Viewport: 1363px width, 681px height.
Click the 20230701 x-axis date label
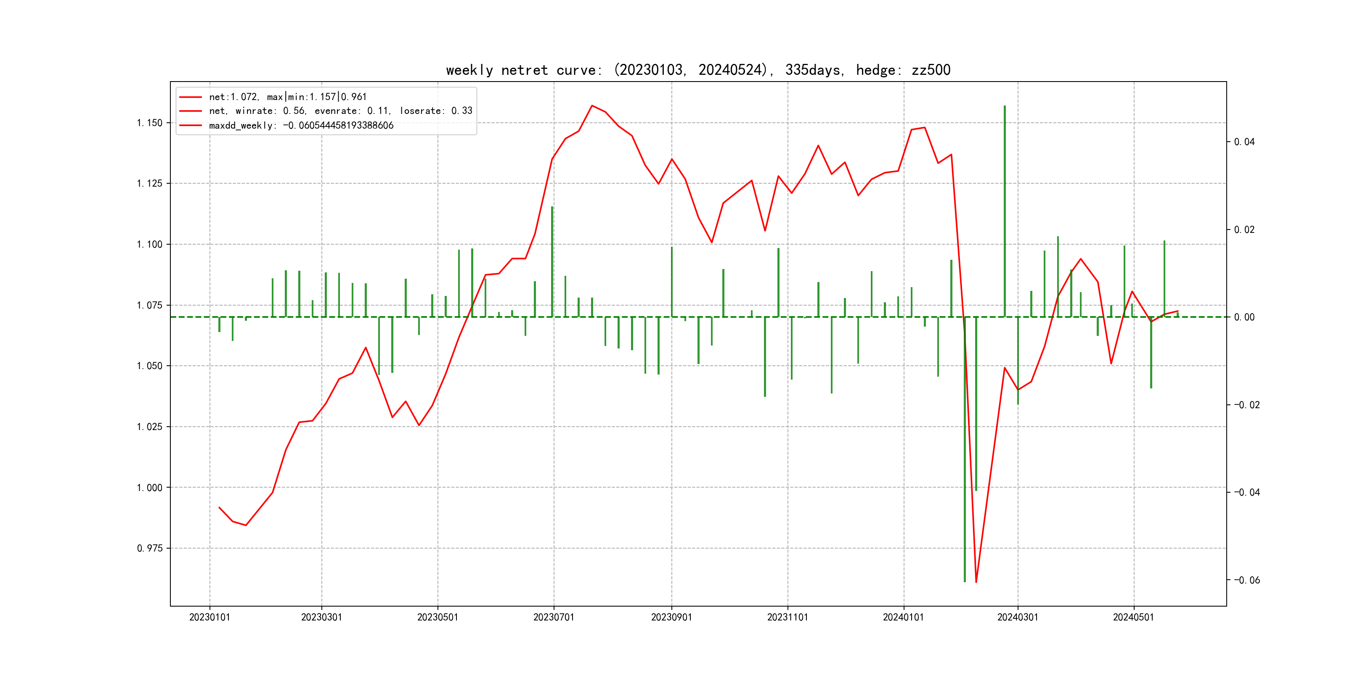554,618
